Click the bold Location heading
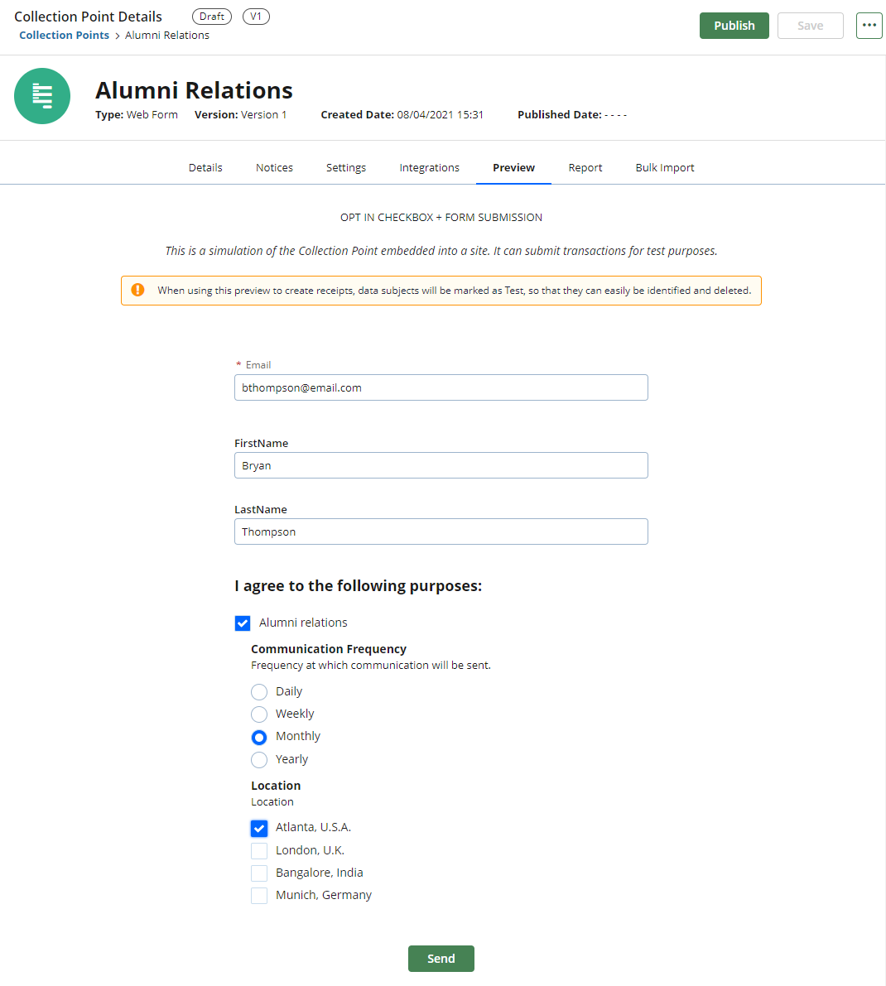Screen dimensions: 886x986 (276, 786)
